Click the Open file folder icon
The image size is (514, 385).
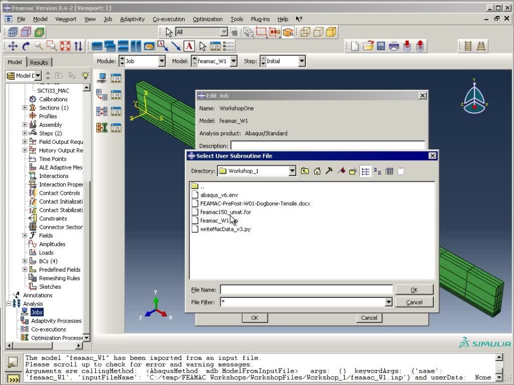coord(368,46)
